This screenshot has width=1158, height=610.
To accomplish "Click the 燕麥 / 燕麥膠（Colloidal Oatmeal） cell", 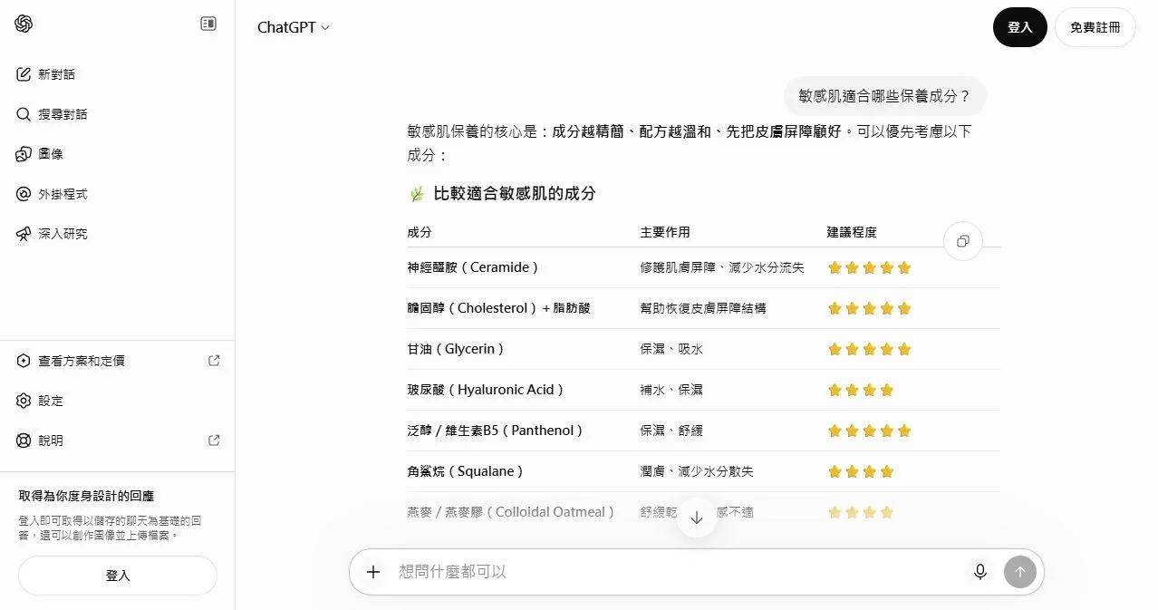I will point(511,512).
